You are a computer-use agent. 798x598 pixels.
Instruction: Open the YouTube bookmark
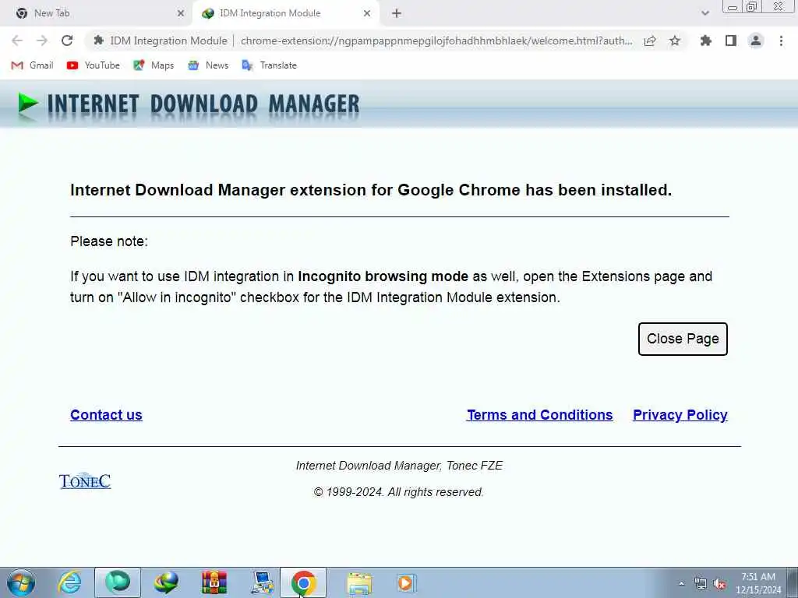click(94, 65)
